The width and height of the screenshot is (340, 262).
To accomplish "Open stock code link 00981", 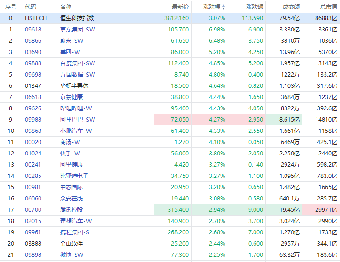I will (x=33, y=187).
